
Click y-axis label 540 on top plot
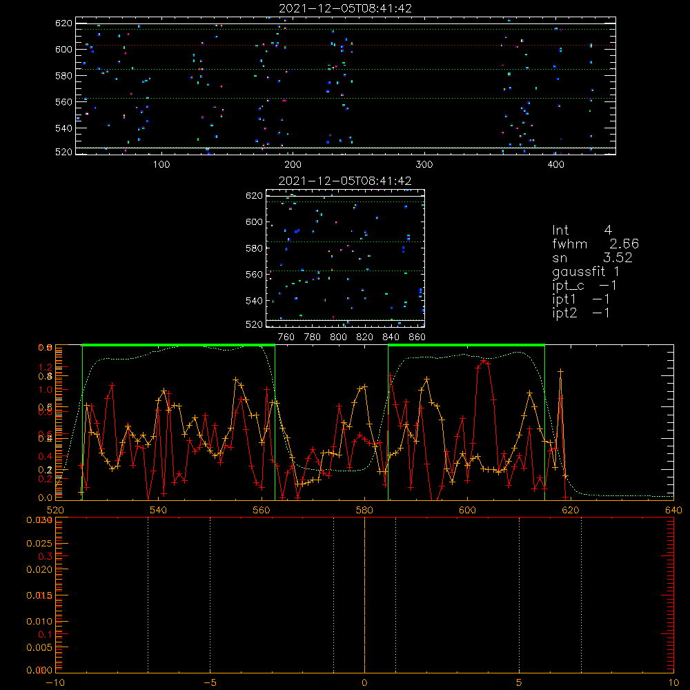pos(63,128)
